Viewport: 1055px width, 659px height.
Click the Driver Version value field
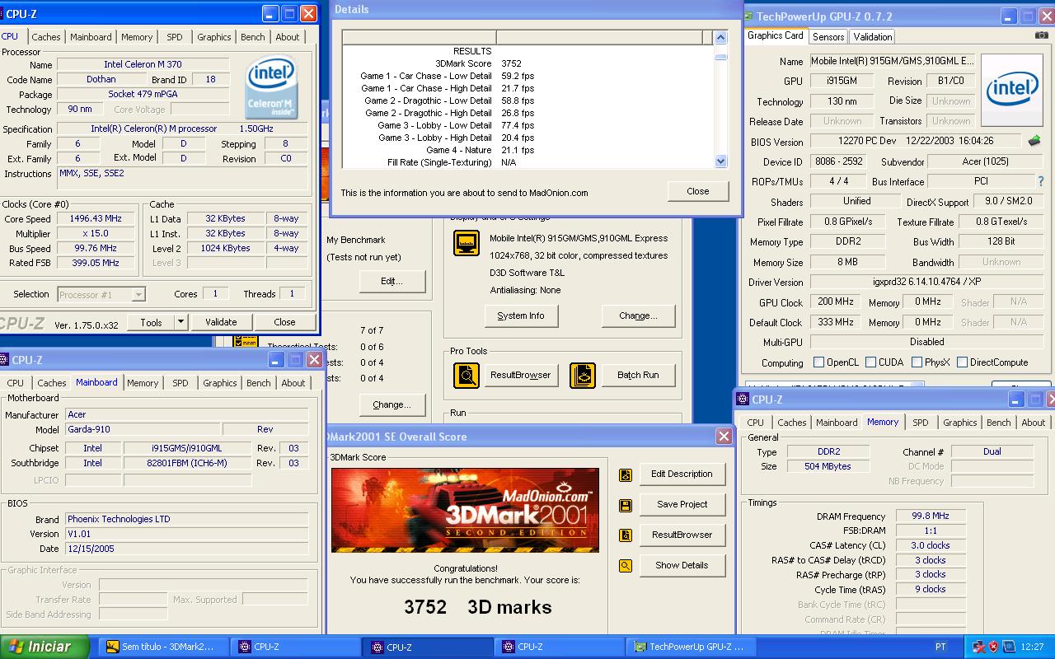926,283
